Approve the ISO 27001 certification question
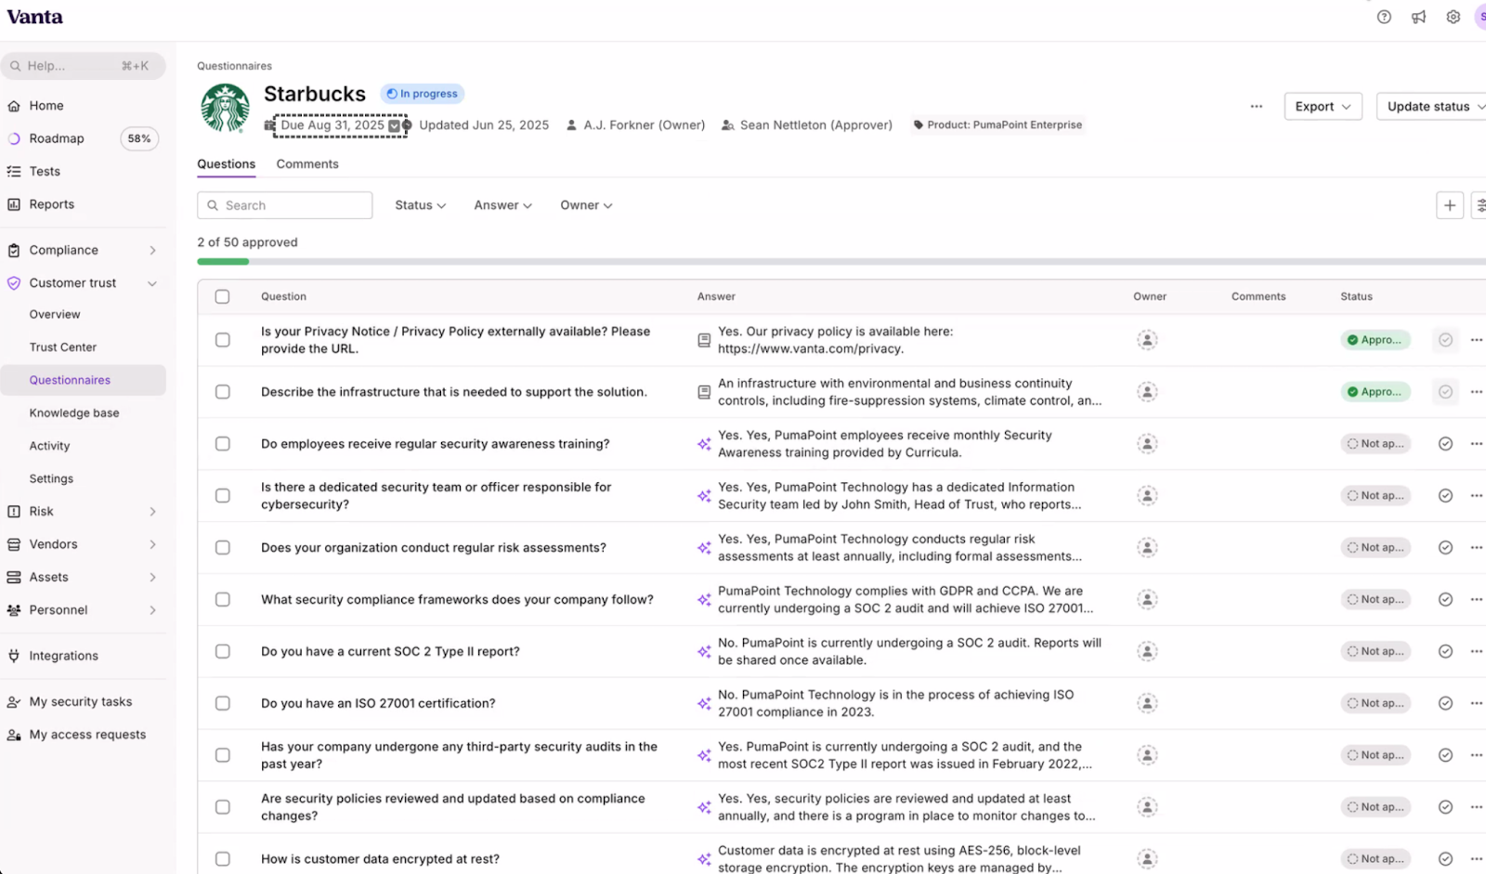Viewport: 1486px width, 874px height. point(1445,704)
